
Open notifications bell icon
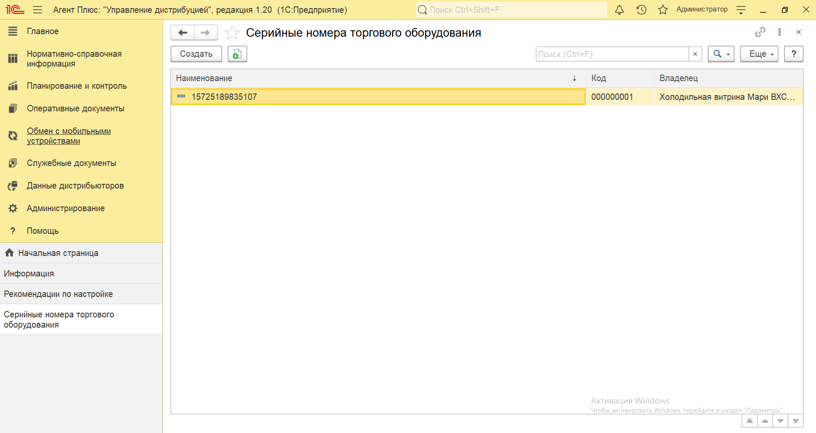coord(619,9)
